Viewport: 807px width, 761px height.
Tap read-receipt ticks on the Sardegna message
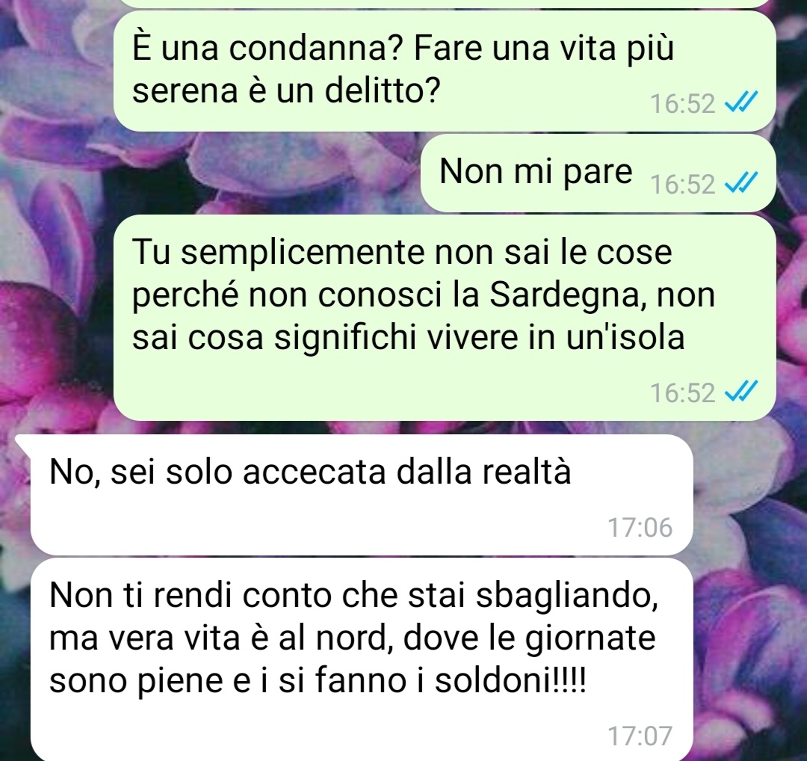(741, 392)
